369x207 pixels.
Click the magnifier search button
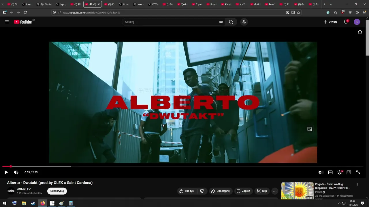click(x=231, y=22)
